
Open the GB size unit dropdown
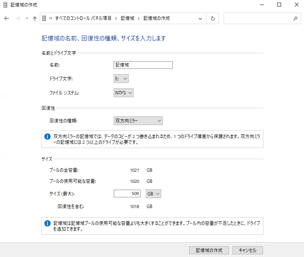pos(154,194)
